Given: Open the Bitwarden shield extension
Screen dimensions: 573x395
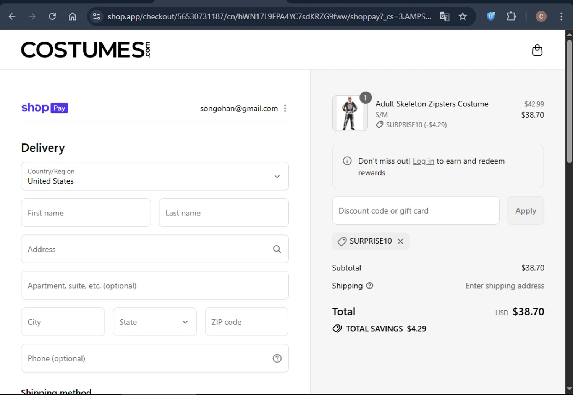Looking at the screenshot, I should [x=491, y=16].
